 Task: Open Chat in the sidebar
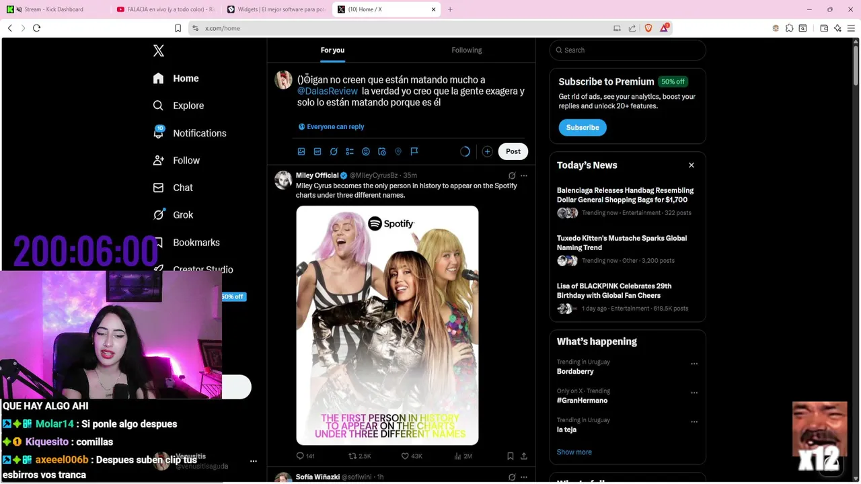(x=173, y=188)
